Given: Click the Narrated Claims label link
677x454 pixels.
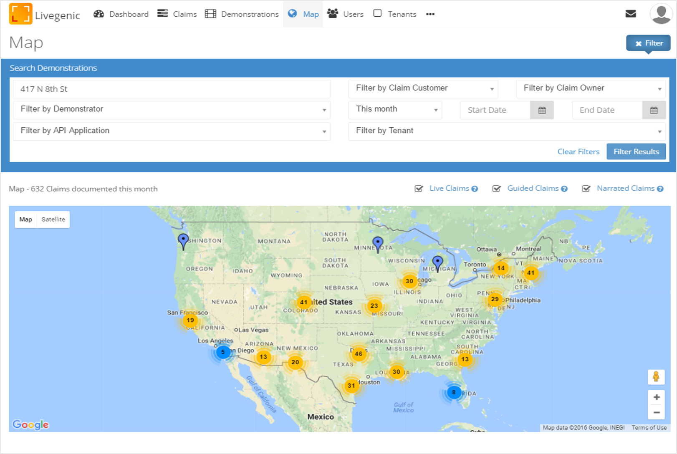Looking at the screenshot, I should point(626,189).
